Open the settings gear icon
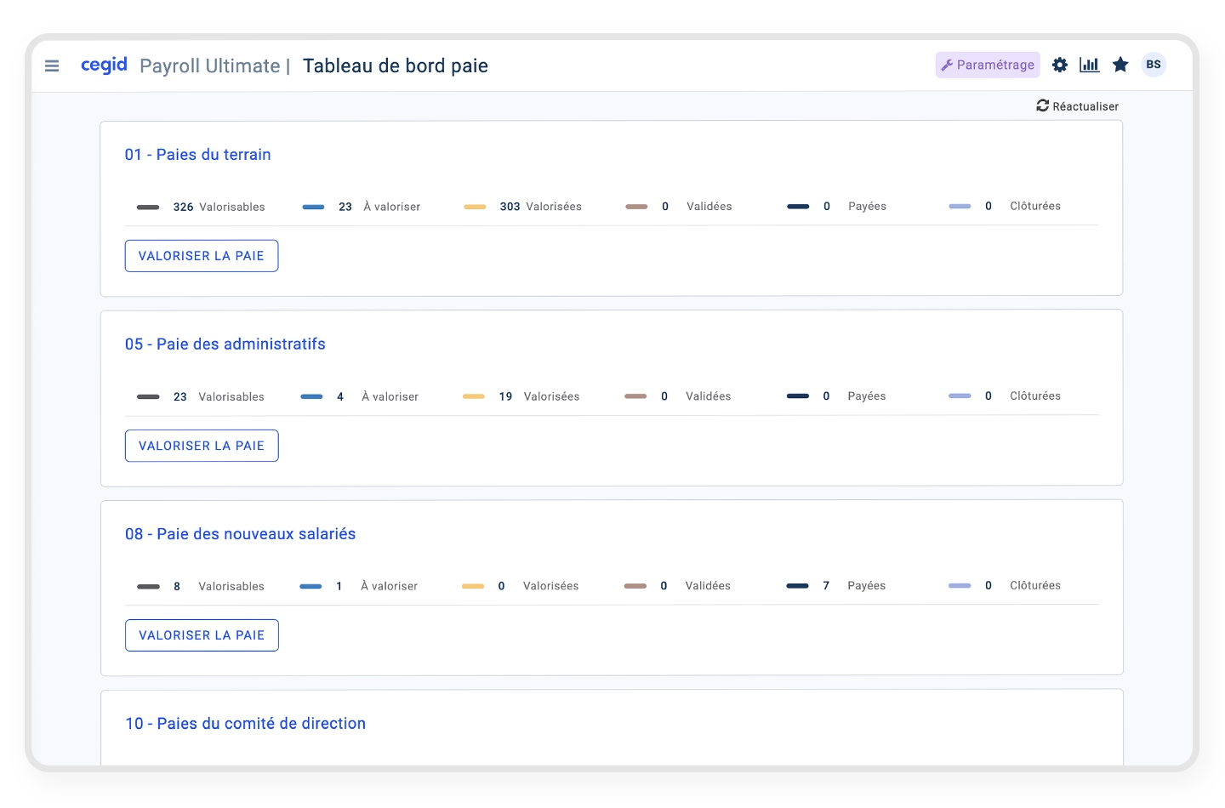Screen dimensions: 1225x808 coord(1059,65)
